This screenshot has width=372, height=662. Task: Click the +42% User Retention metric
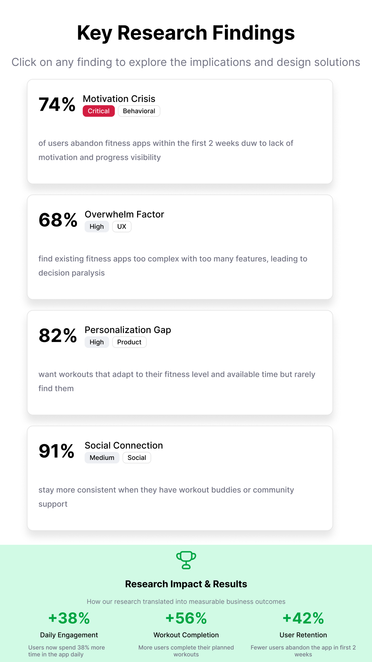click(x=303, y=619)
